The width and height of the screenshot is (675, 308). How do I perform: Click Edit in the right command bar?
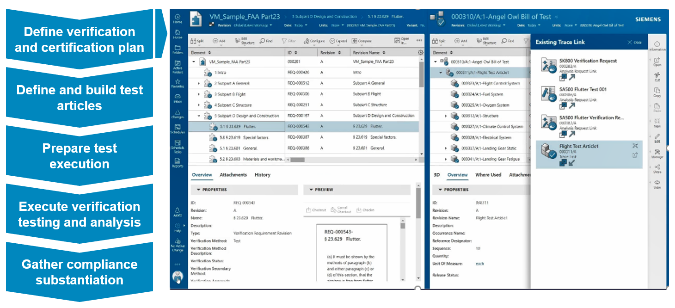point(657,138)
